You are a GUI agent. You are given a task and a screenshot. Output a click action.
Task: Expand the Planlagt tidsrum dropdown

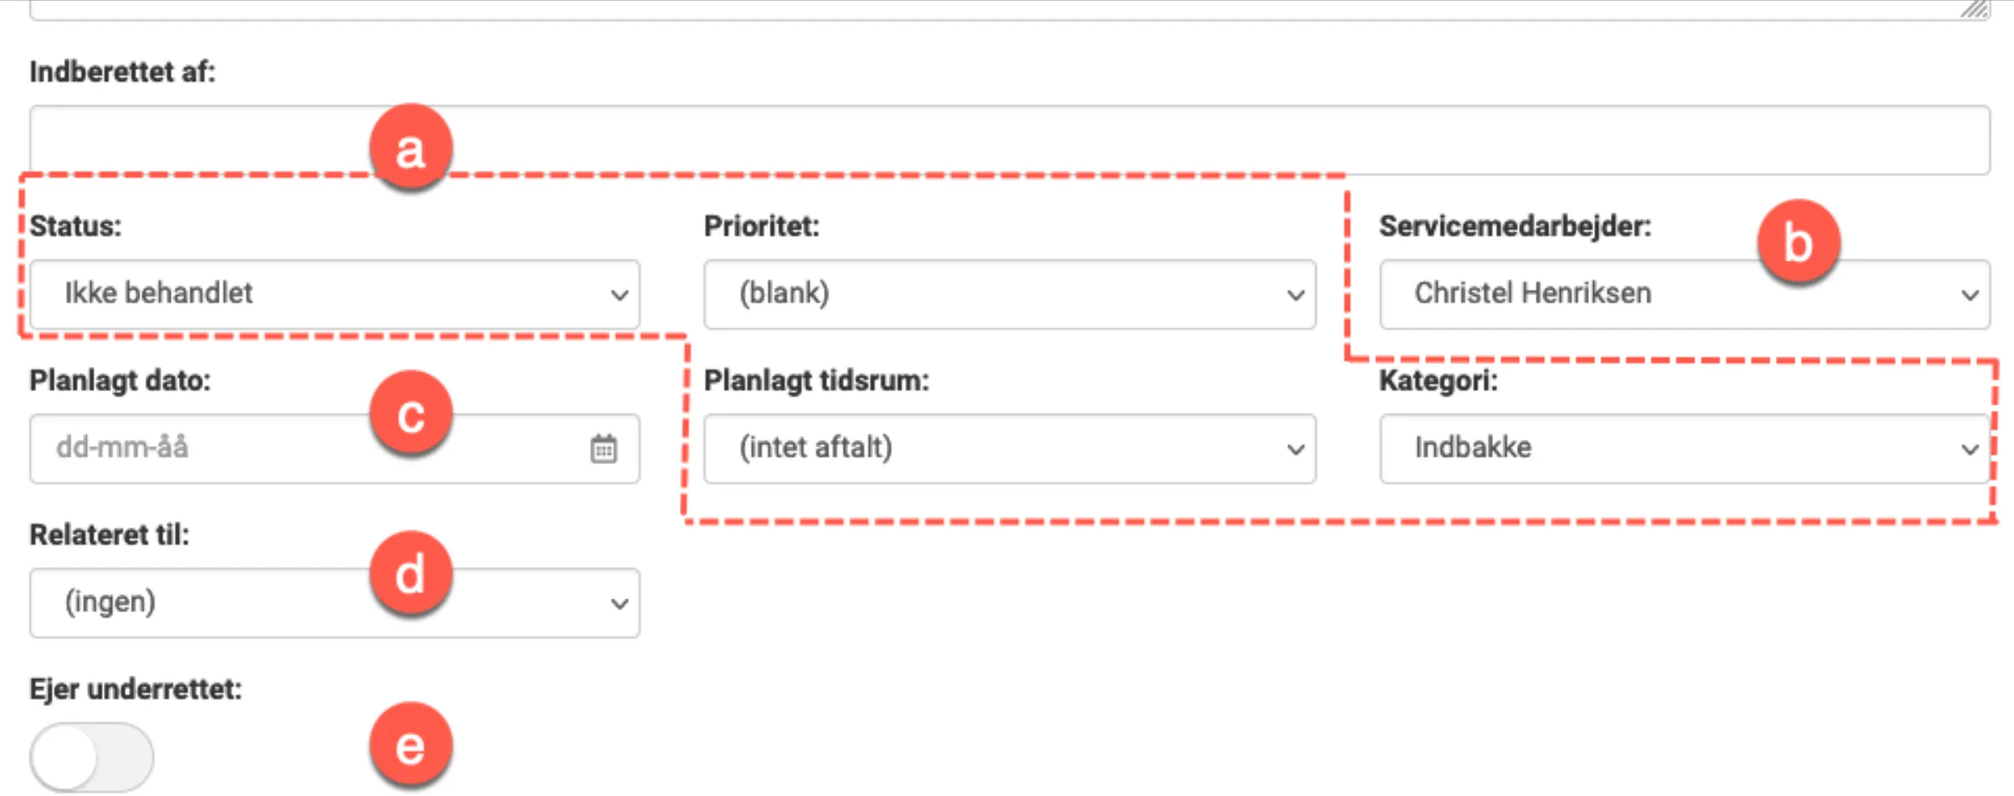point(1009,449)
